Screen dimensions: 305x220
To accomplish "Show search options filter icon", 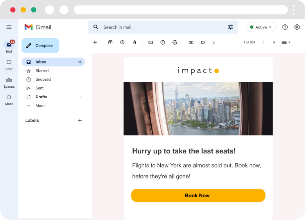I will click(230, 27).
